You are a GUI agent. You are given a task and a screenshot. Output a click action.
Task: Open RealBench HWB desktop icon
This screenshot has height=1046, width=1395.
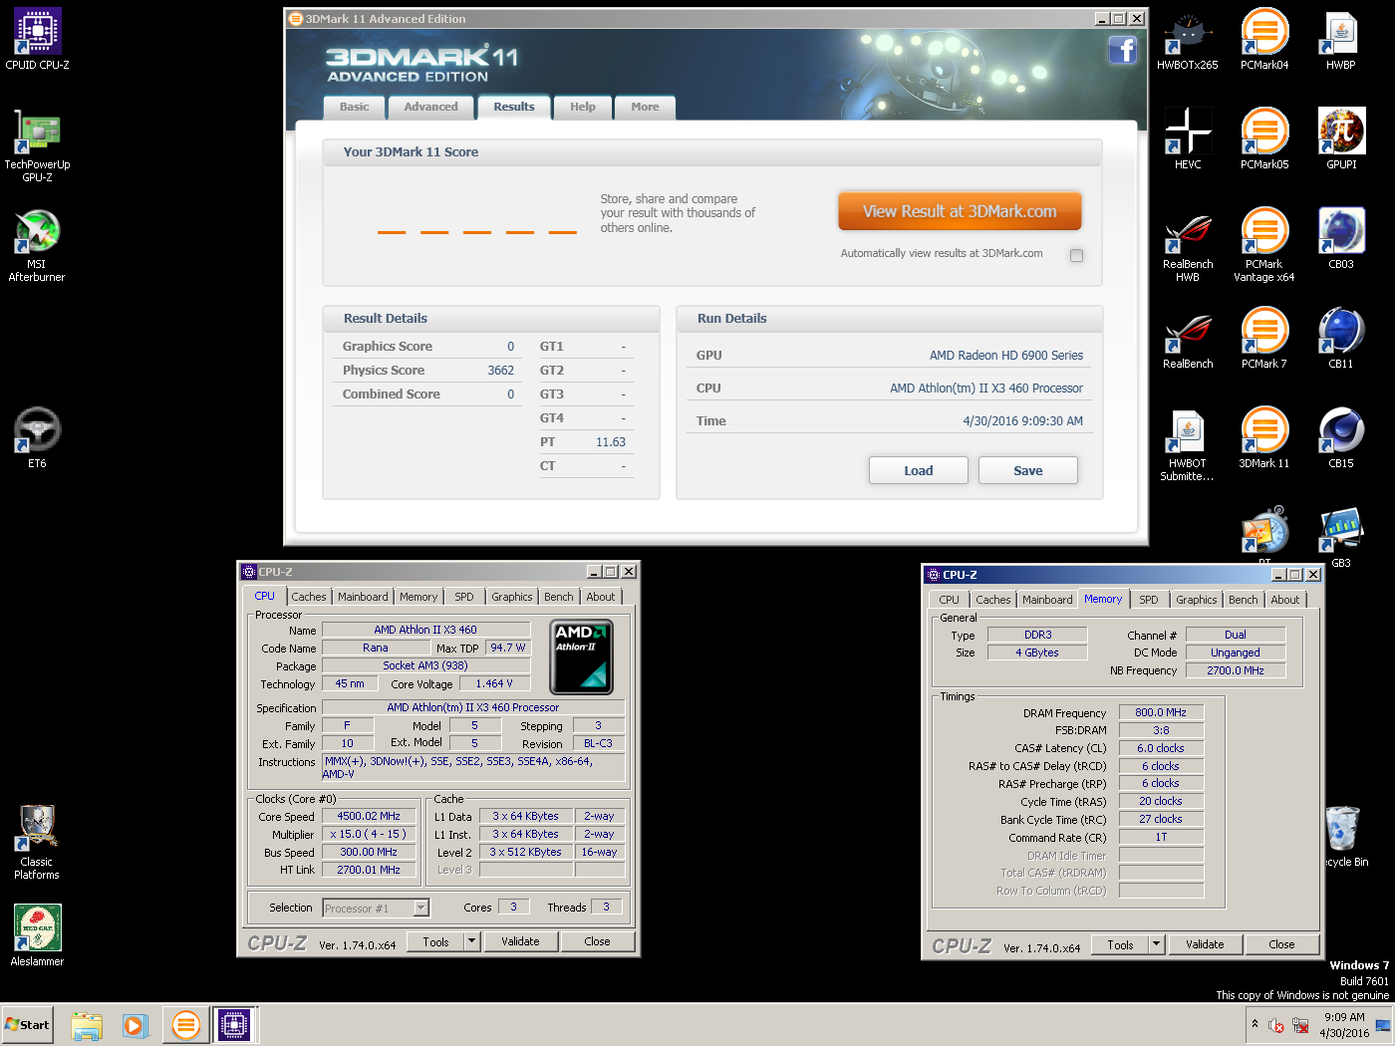click(x=1188, y=245)
